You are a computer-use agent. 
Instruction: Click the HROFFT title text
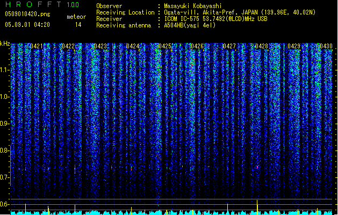click(33, 4)
